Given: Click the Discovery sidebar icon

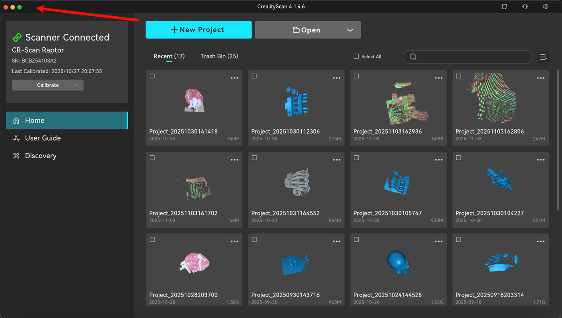Looking at the screenshot, I should click(x=16, y=156).
